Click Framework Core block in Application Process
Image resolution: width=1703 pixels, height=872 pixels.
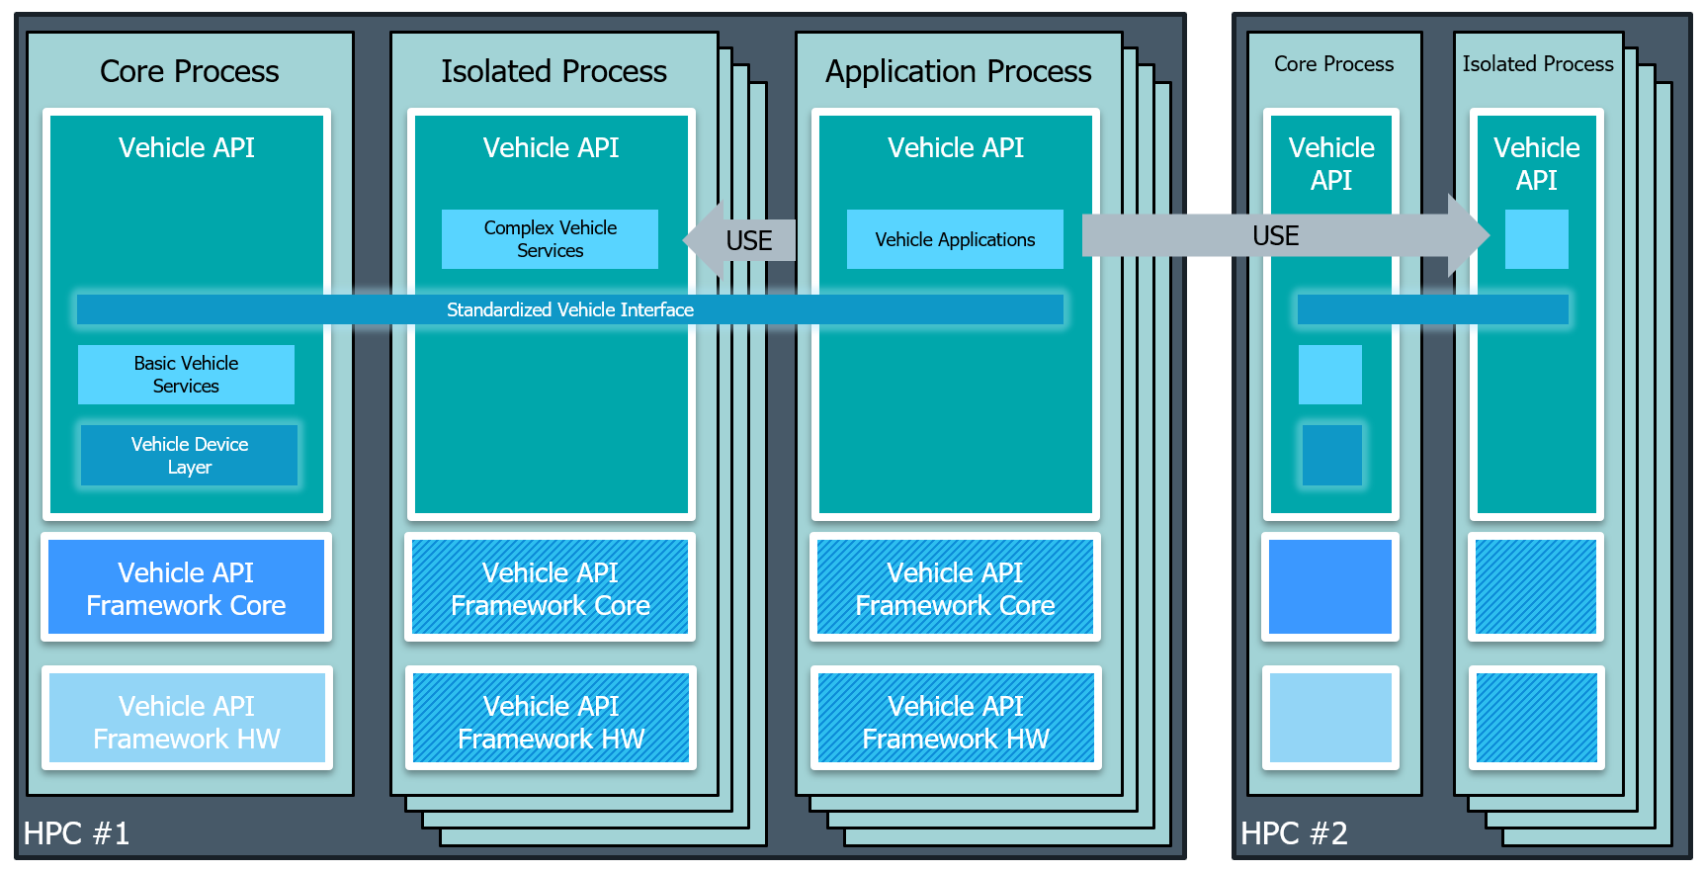955,588
